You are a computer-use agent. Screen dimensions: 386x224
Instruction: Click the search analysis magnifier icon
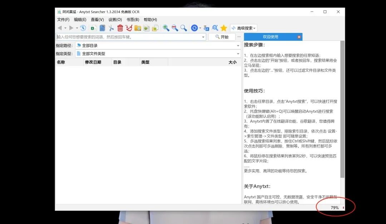point(215,28)
